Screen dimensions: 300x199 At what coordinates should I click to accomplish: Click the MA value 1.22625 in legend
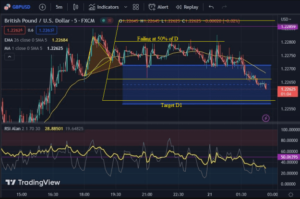click(x=55, y=48)
